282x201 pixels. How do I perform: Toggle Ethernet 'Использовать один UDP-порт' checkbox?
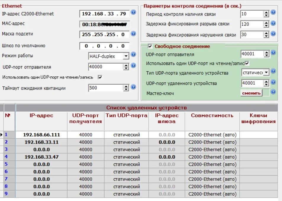click(x=100, y=77)
